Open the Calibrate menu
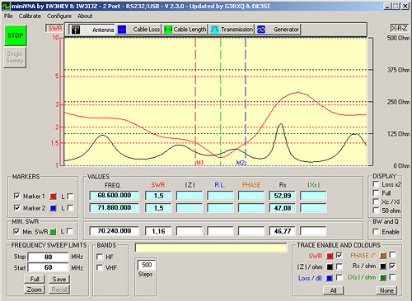This screenshot has width=412, height=301. point(30,16)
